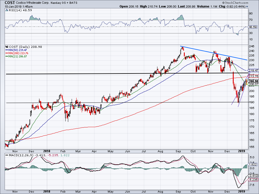Click the RSI(14) area icon in legend
259x194 pixels.
(x=7, y=10)
